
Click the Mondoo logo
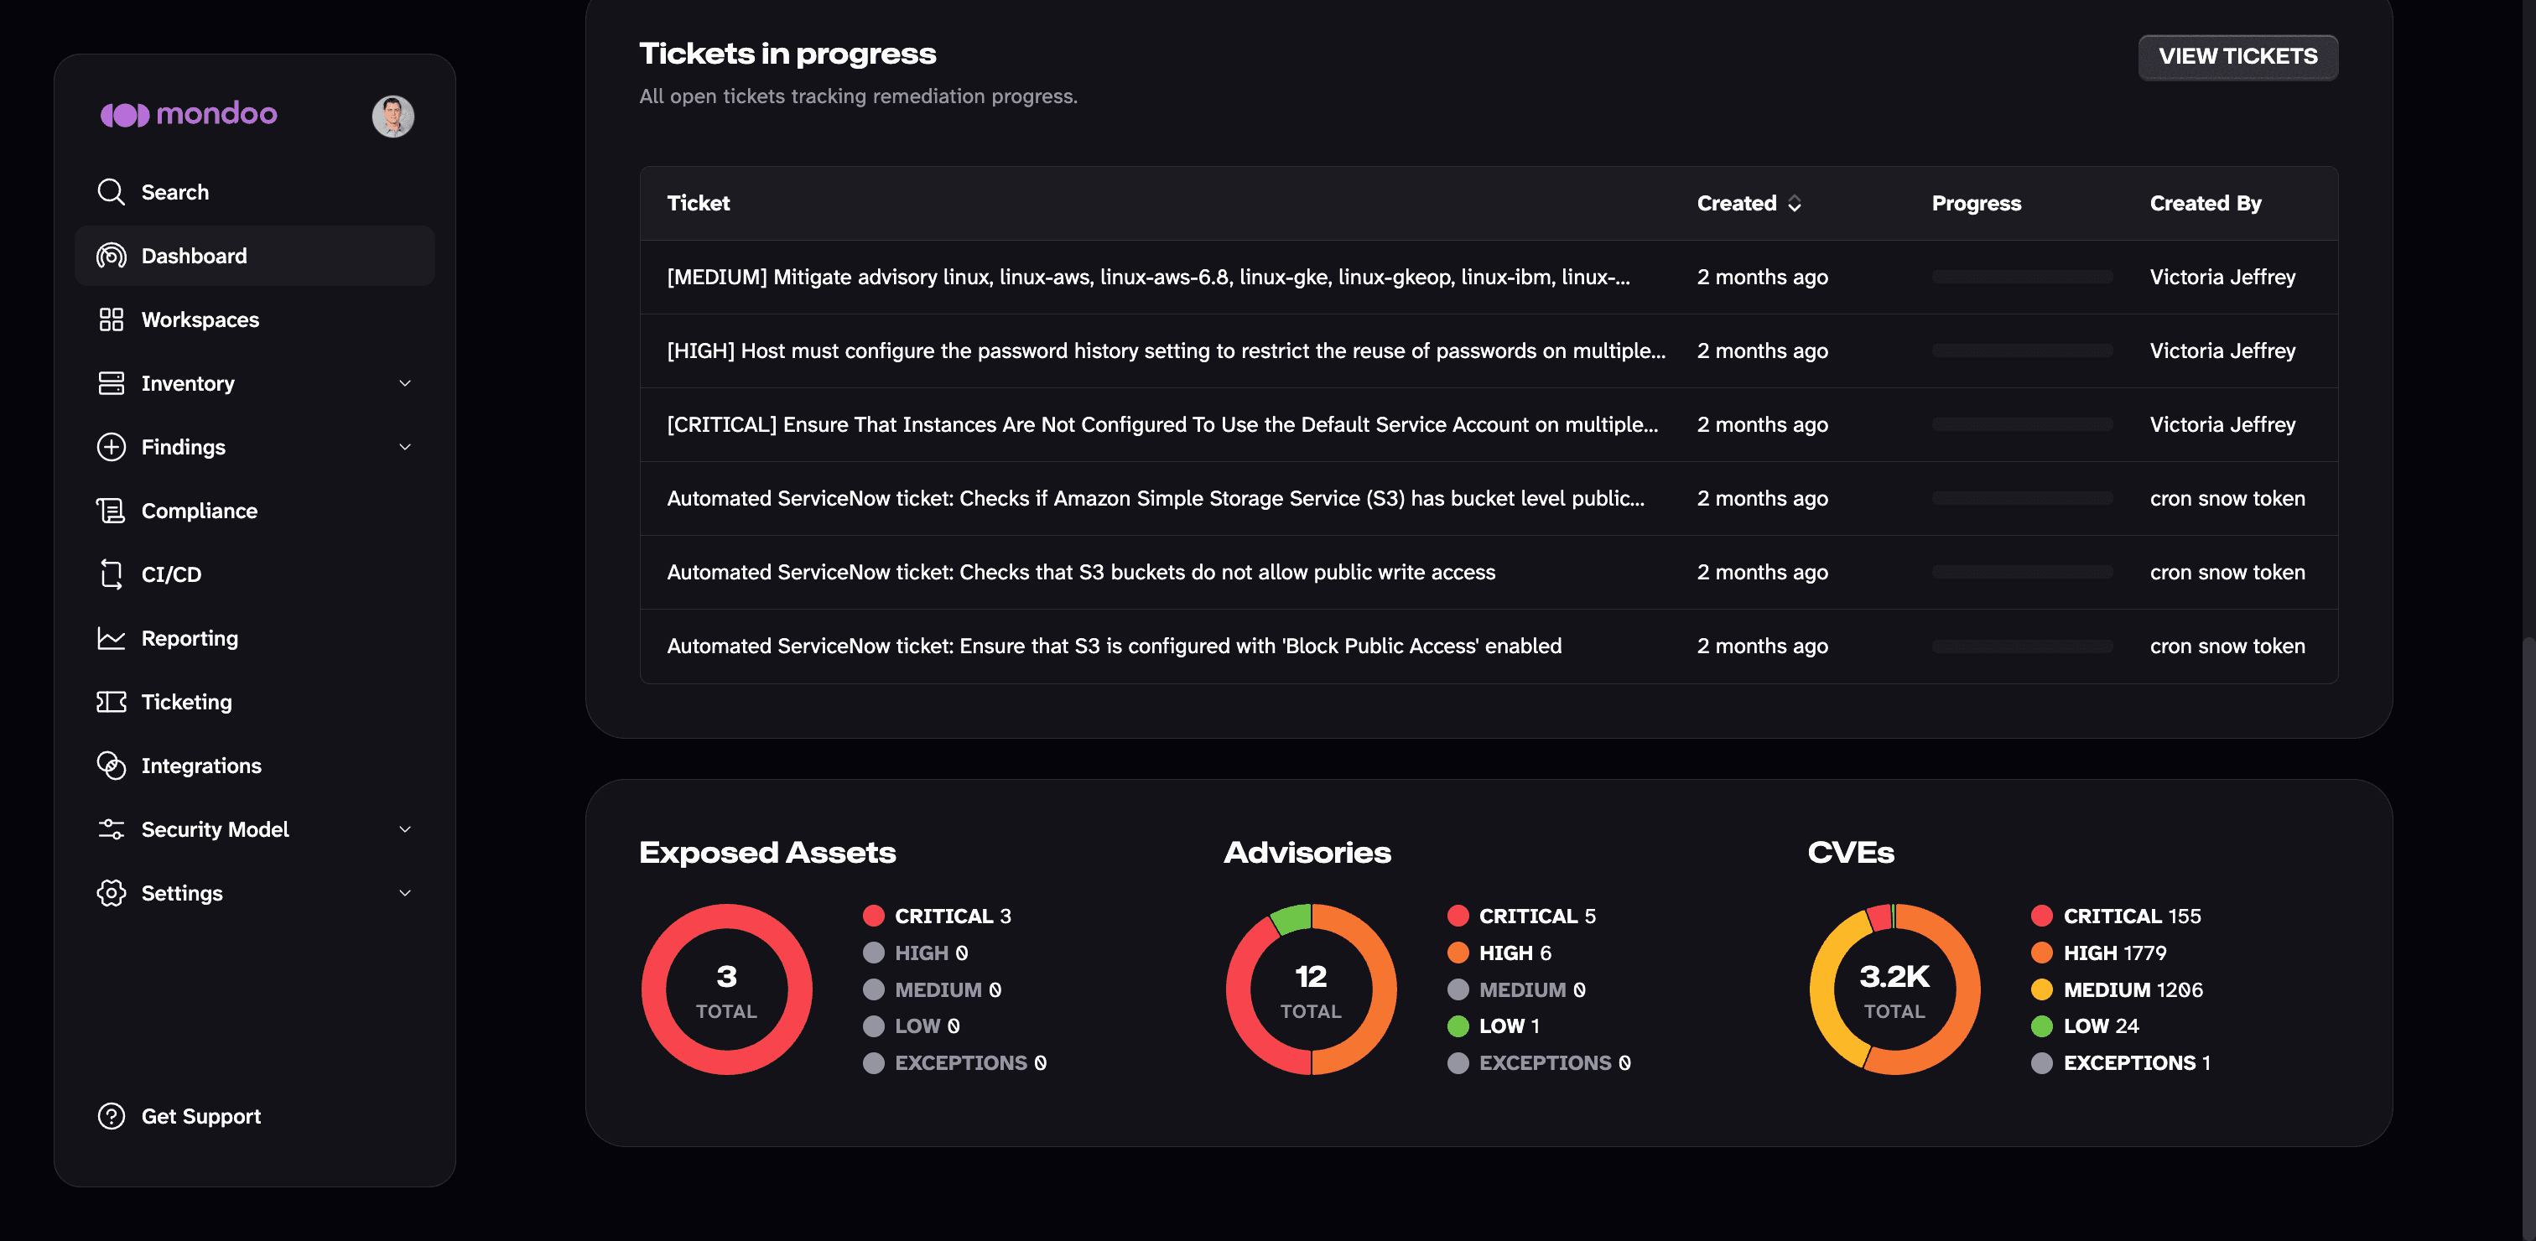click(189, 114)
